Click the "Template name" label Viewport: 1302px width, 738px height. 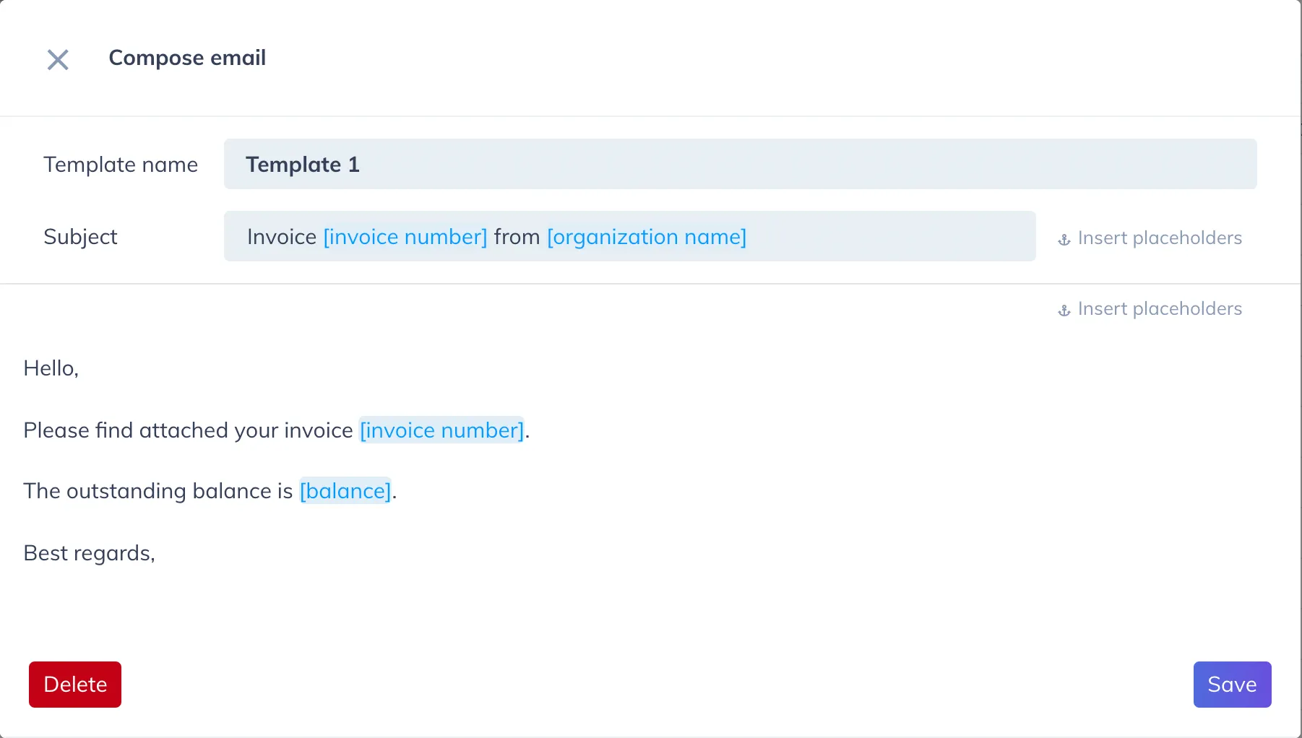121,165
